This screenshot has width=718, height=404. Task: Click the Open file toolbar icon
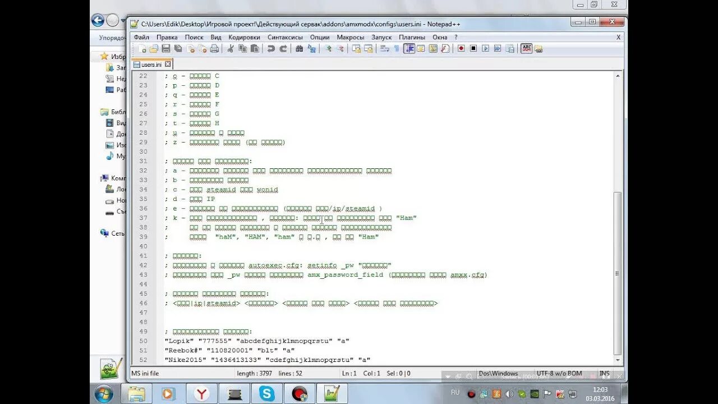(154, 49)
